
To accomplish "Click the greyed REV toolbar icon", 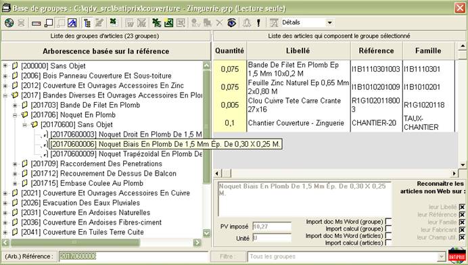I will point(195,23).
